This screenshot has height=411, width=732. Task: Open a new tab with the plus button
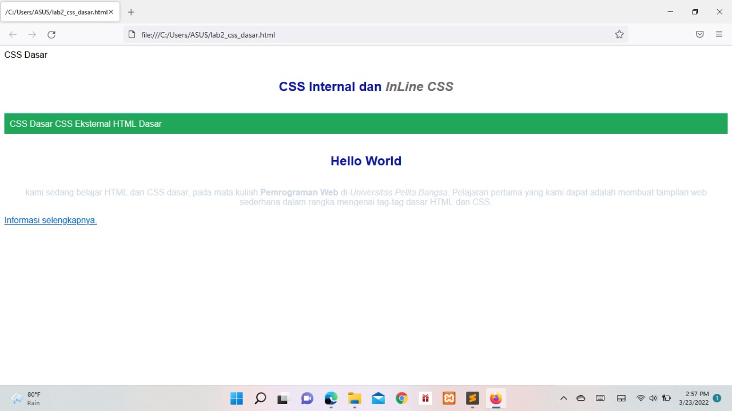(131, 12)
